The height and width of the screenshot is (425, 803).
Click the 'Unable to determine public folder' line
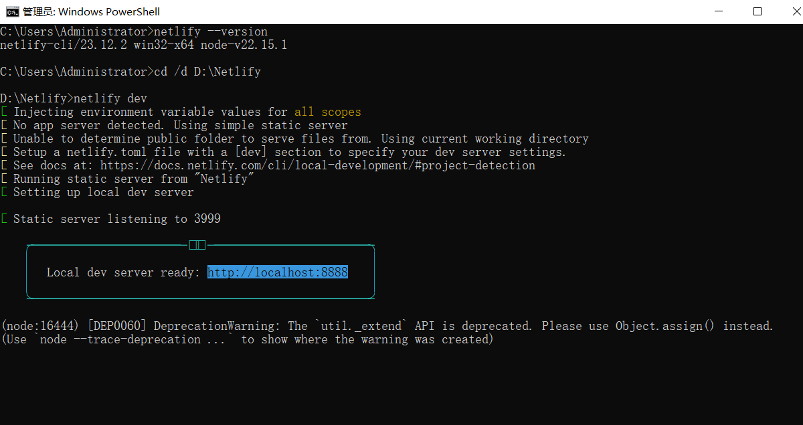tap(295, 139)
